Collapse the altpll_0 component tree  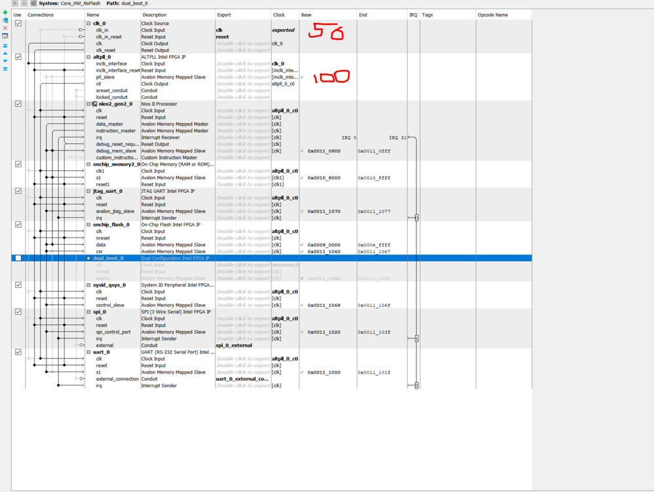[x=88, y=57]
